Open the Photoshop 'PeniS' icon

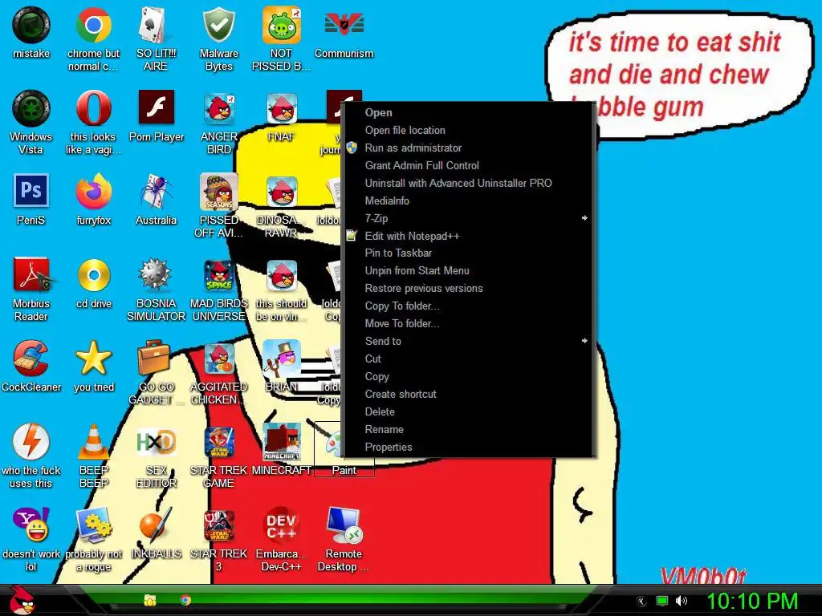[x=31, y=199]
